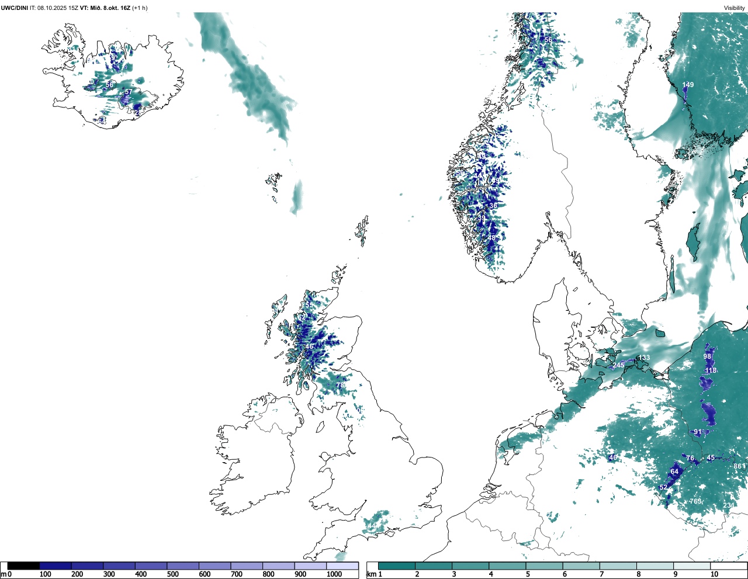Select the 5–6 km legend swatch
This screenshot has height=579, width=748.
point(544,566)
